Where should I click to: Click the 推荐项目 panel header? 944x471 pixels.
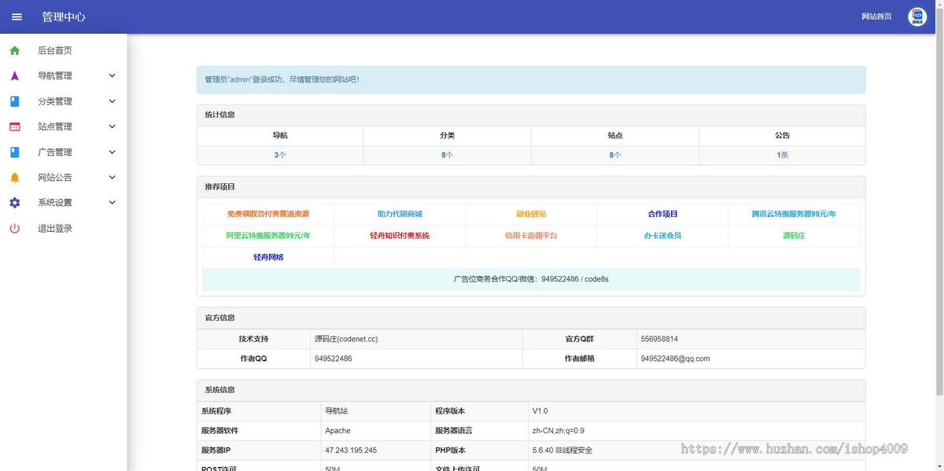coord(531,187)
